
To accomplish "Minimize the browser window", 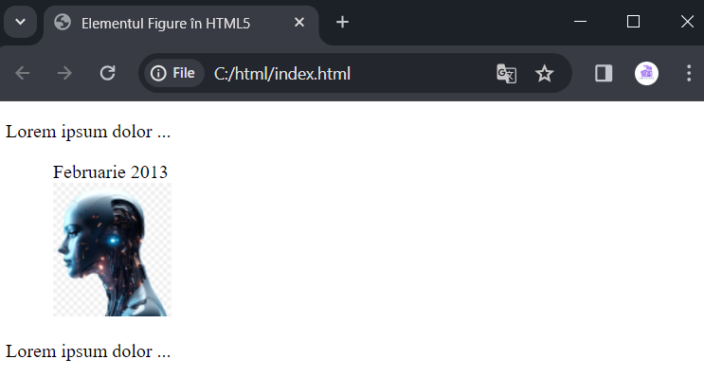I will pyautogui.click(x=580, y=22).
